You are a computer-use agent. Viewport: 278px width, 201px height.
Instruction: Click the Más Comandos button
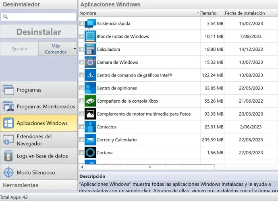[58, 49]
